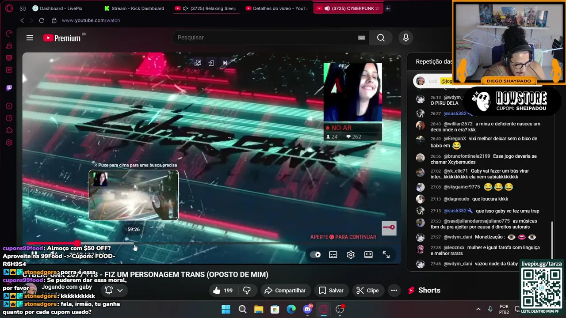Screen dimensions: 566x318
Task: Open OBS Studio from taskbar
Action: tap(340, 309)
